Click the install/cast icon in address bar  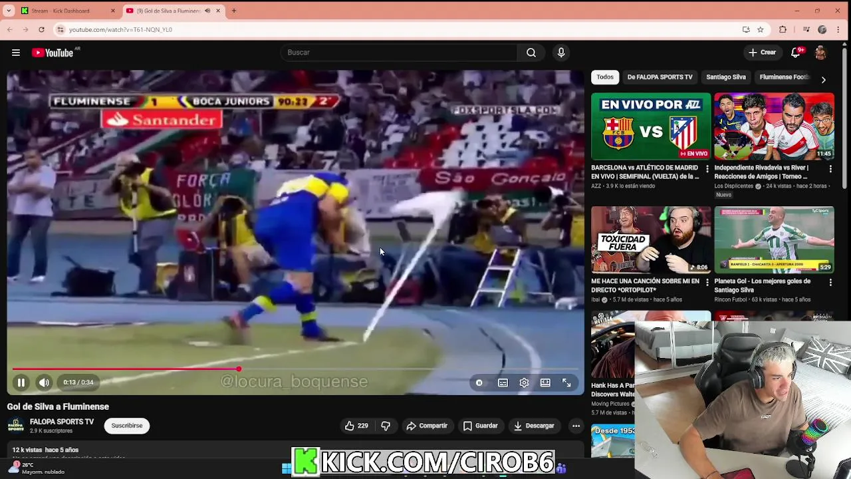(x=746, y=30)
